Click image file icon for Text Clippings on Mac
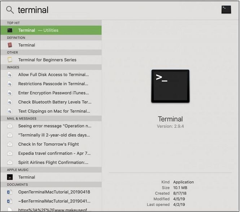 10,111
